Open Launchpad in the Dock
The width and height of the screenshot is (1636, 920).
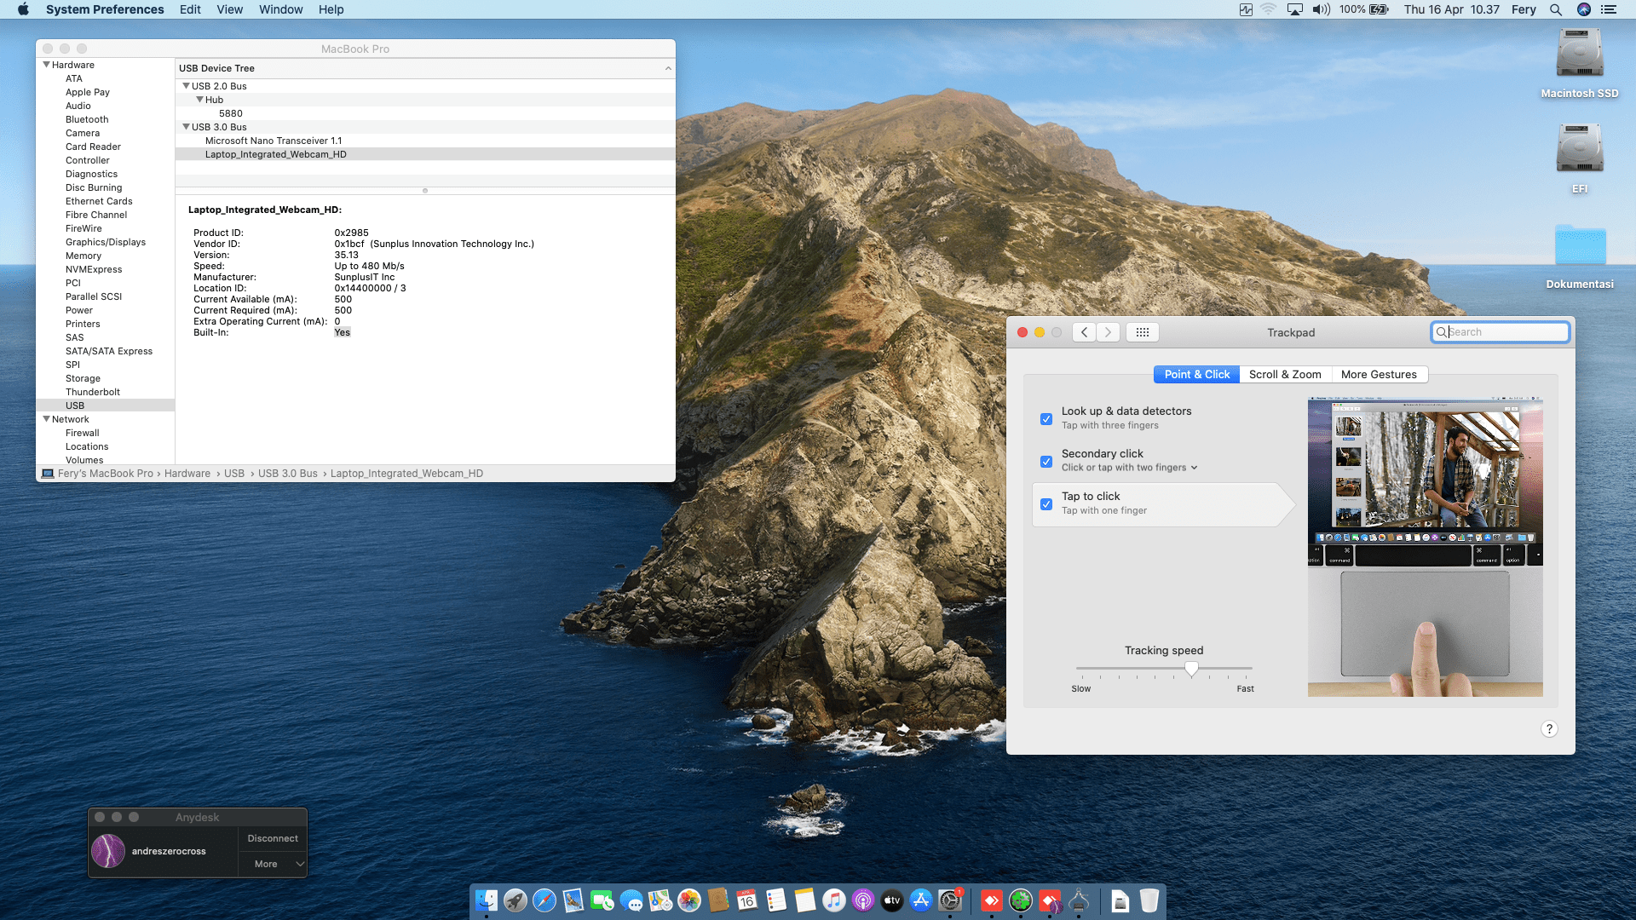pyautogui.click(x=515, y=900)
